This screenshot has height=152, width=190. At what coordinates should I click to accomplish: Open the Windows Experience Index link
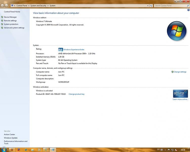point(74,50)
